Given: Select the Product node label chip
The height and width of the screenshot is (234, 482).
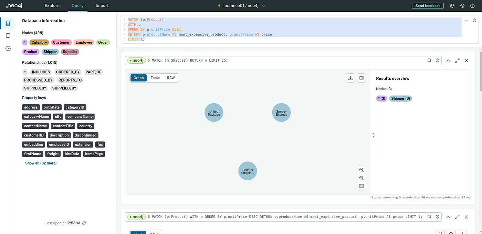Looking at the screenshot, I should point(31,52).
